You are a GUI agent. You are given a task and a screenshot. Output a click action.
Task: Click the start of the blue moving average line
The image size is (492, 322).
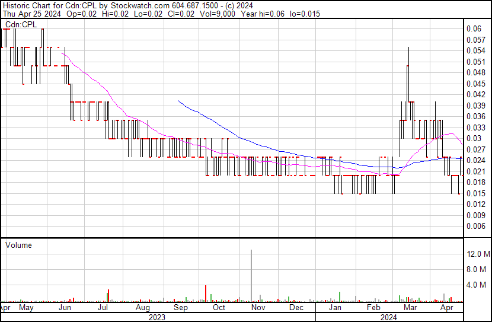click(178, 101)
